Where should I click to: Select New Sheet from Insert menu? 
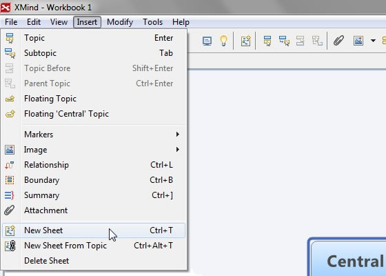pos(94,230)
